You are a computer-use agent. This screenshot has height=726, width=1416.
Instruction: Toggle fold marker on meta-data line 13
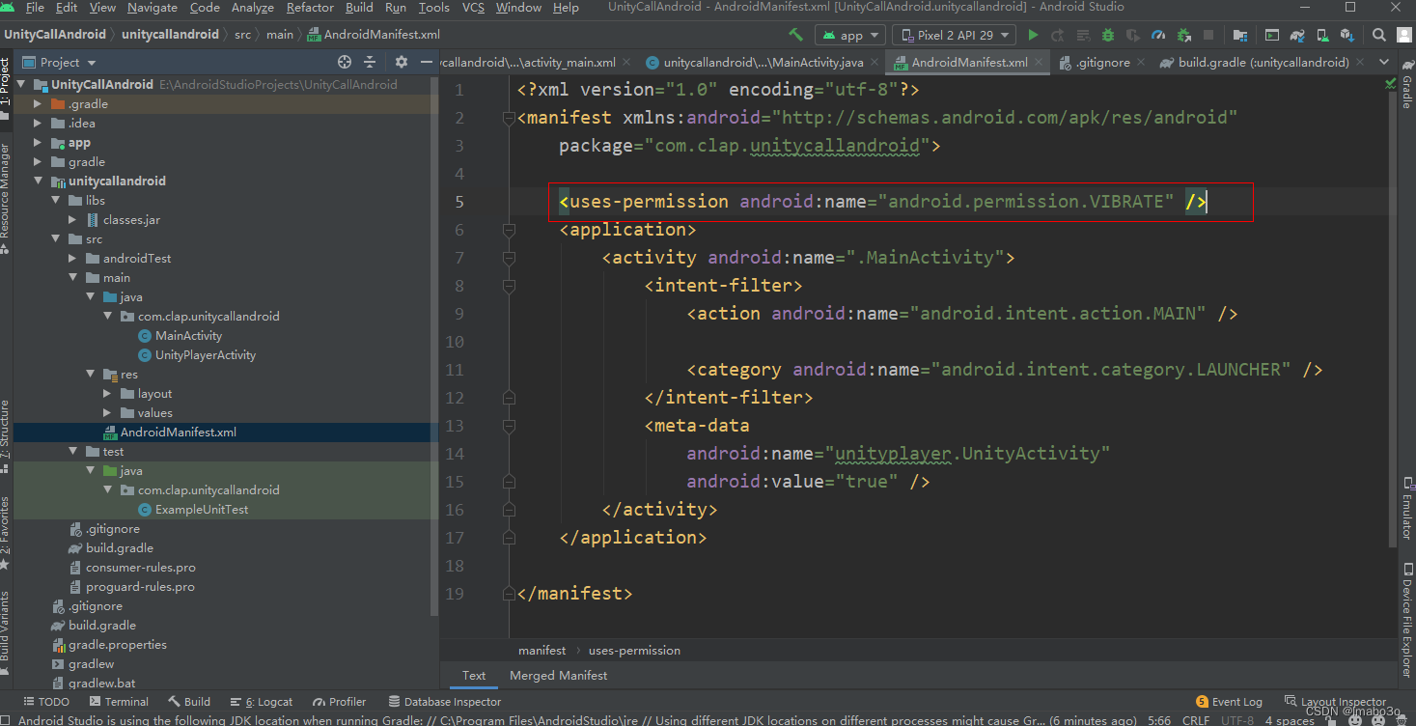tap(509, 426)
